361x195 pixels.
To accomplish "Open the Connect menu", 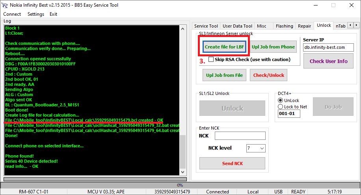I will [12, 14].
